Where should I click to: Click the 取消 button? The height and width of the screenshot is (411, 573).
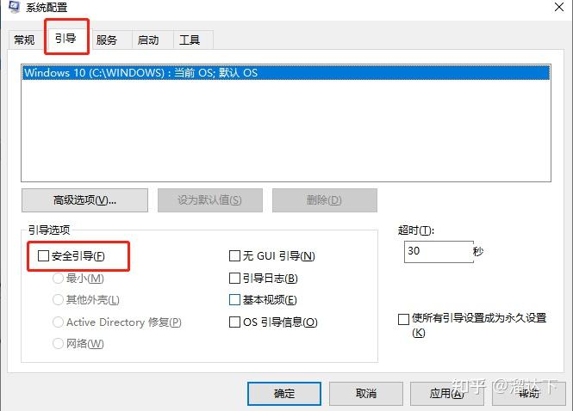point(366,394)
